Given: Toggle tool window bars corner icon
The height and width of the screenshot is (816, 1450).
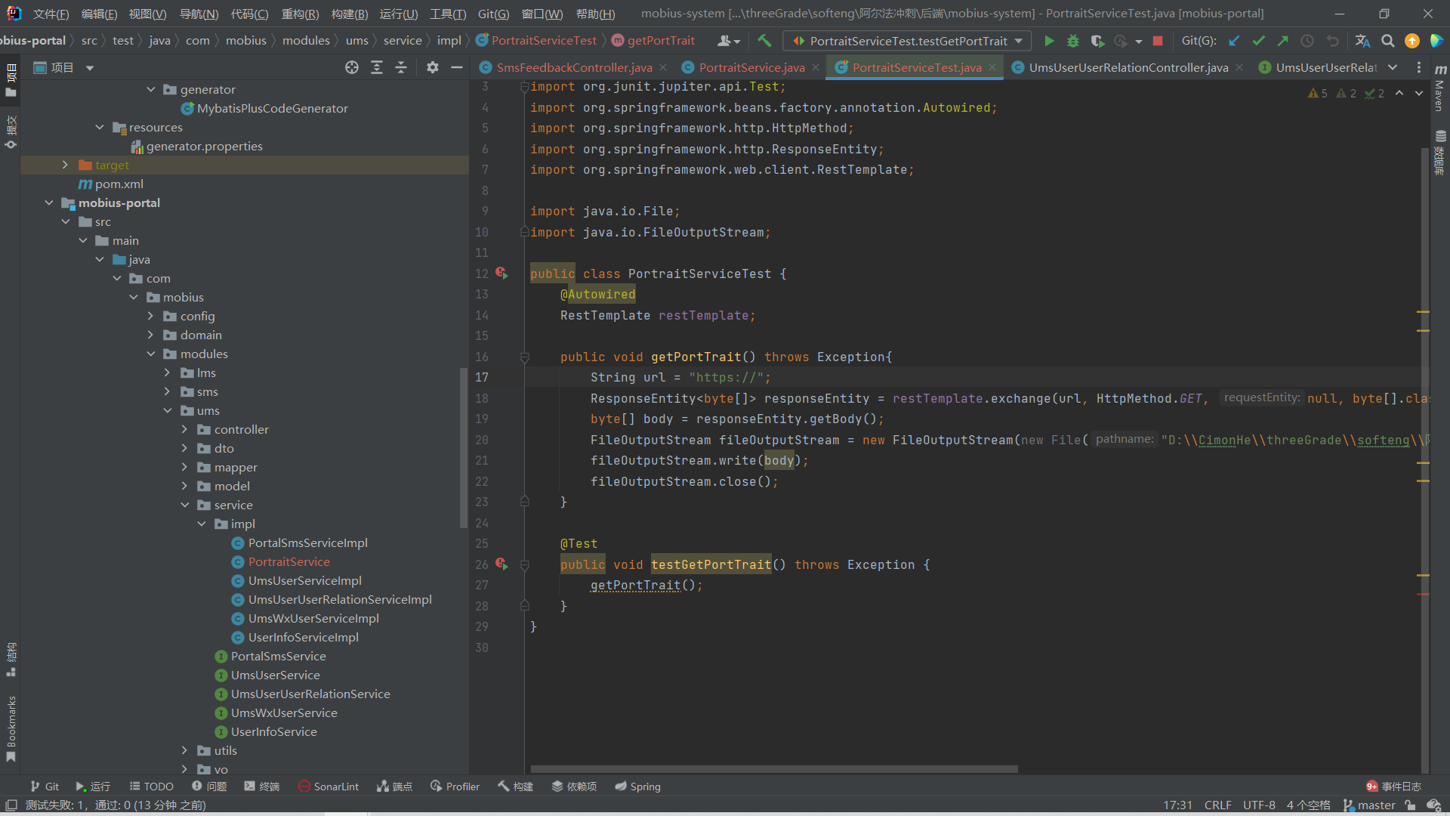Looking at the screenshot, I should (11, 805).
